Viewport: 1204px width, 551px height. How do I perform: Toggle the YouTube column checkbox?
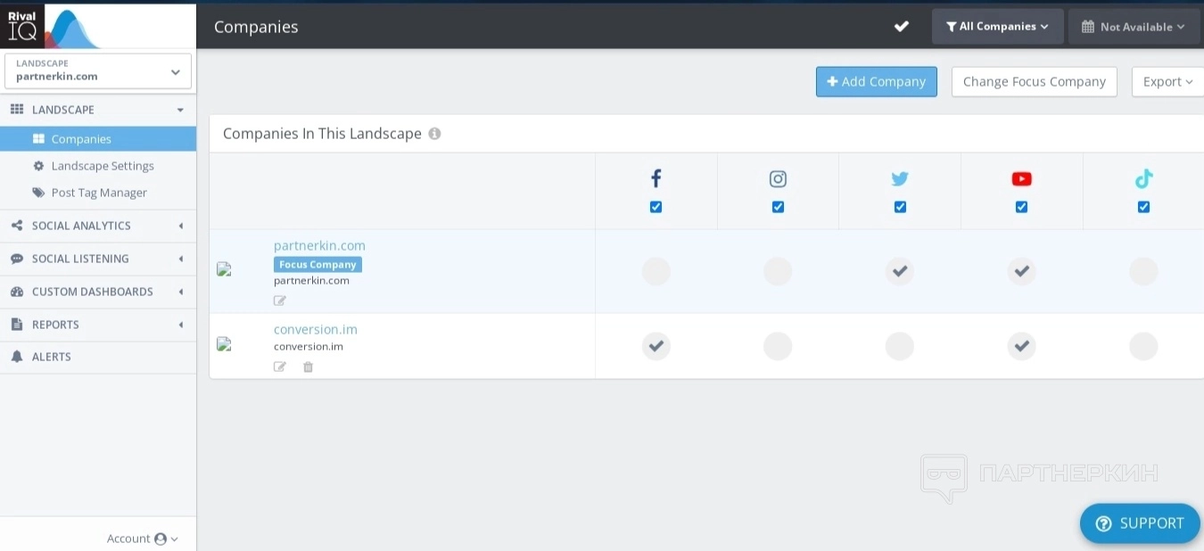pos(1022,207)
